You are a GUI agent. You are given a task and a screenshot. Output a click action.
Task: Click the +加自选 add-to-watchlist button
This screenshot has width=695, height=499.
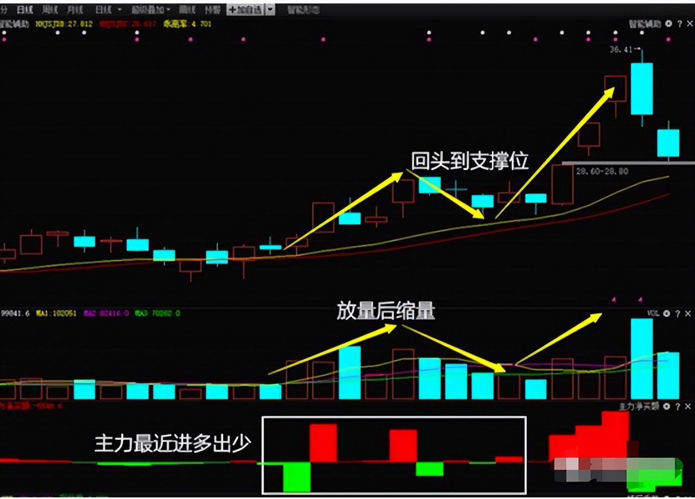[245, 10]
